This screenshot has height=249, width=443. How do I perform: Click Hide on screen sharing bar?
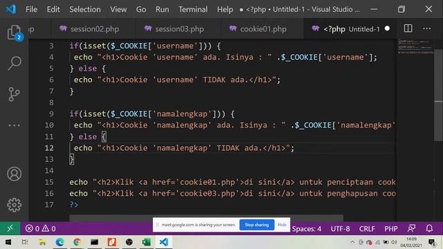pyautogui.click(x=282, y=225)
